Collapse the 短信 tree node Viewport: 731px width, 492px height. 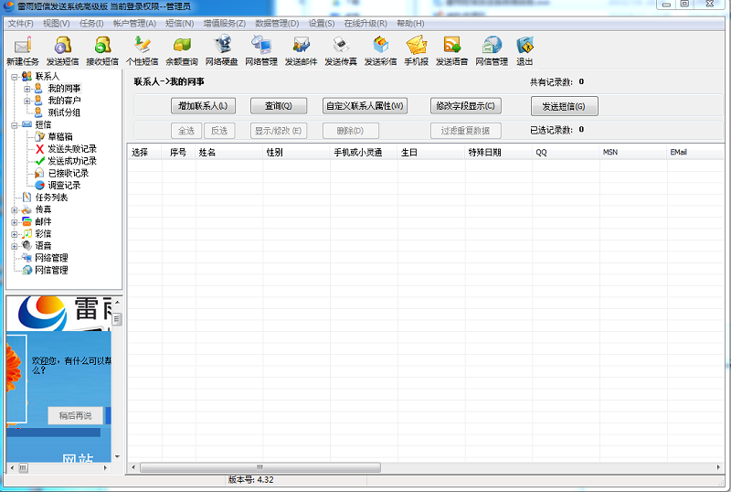pyautogui.click(x=15, y=125)
